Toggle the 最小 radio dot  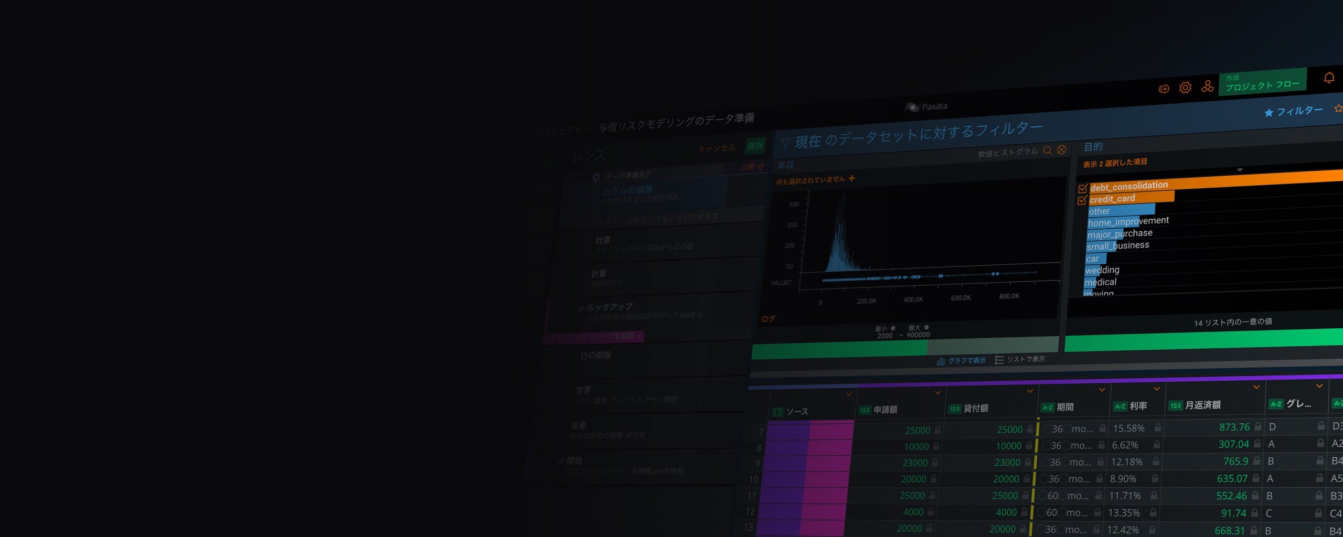pyautogui.click(x=893, y=328)
